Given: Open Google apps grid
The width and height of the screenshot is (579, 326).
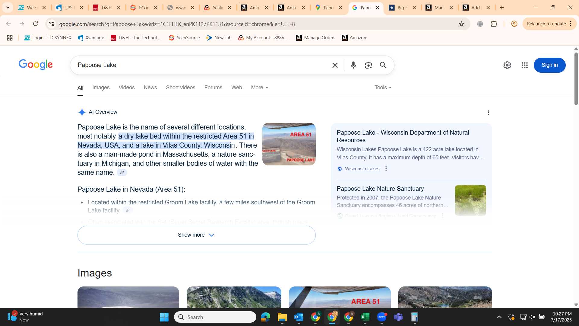Looking at the screenshot, I should click(x=524, y=65).
